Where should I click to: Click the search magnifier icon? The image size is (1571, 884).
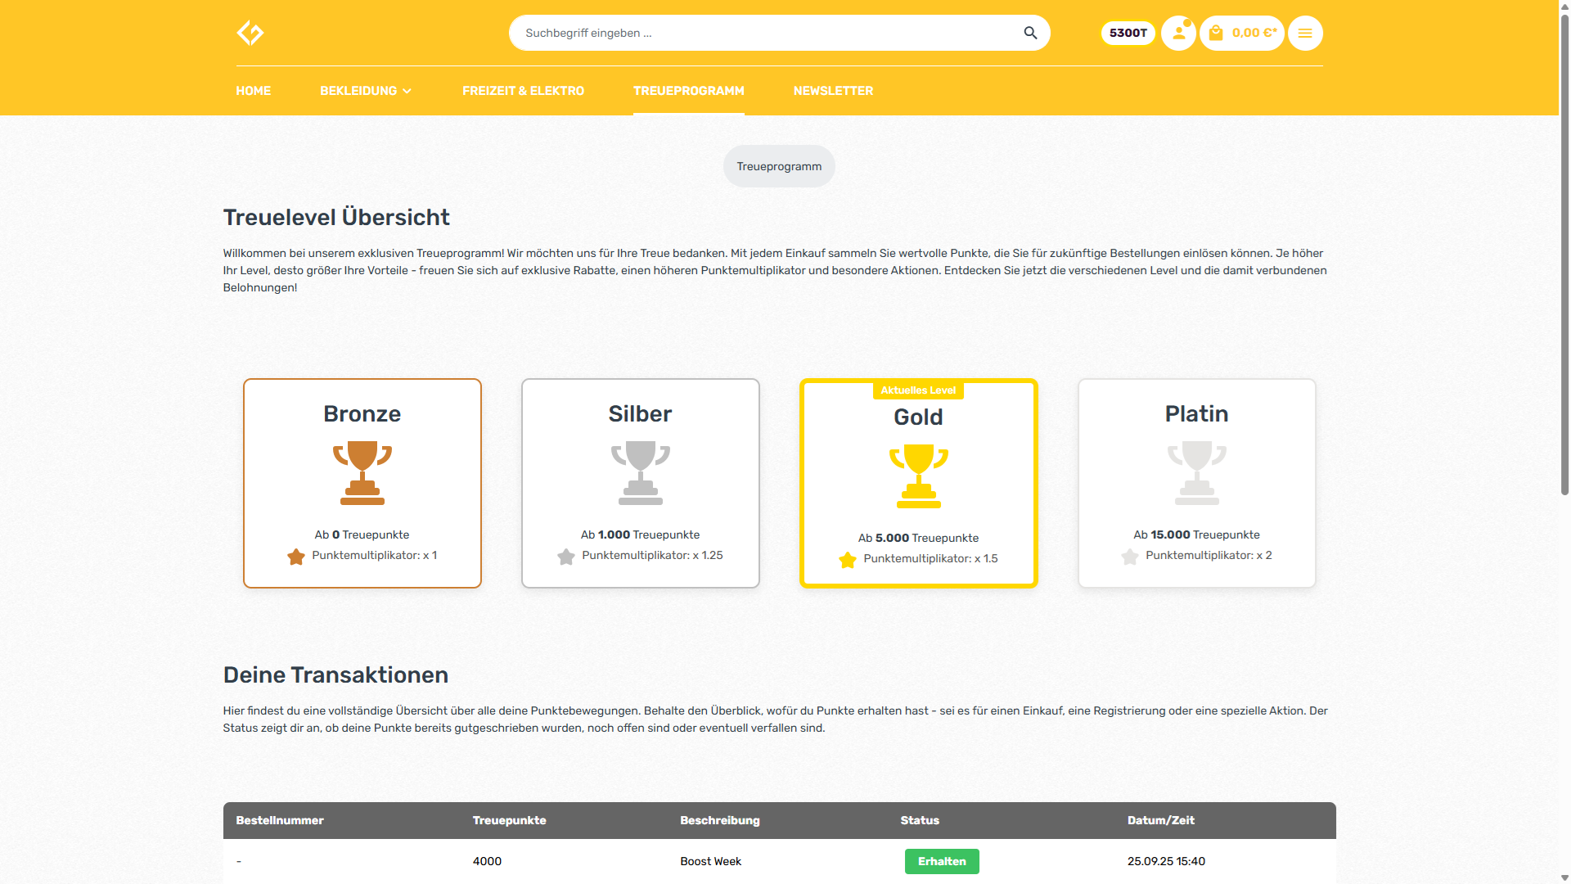pyautogui.click(x=1030, y=33)
